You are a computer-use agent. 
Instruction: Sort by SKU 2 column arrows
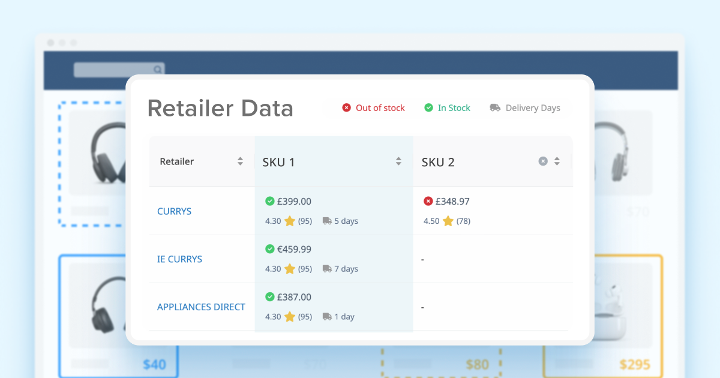pyautogui.click(x=557, y=161)
